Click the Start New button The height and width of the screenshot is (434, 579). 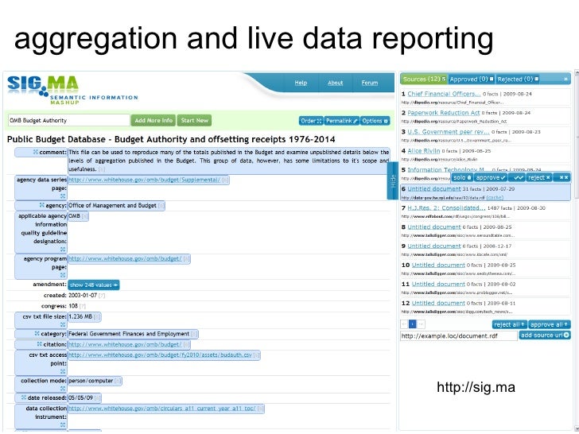coord(194,120)
